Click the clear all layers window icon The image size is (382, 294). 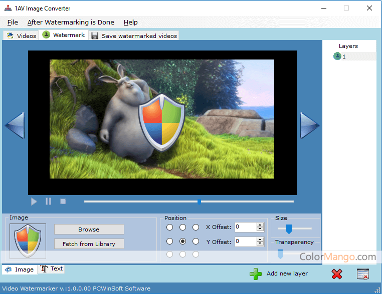[x=363, y=274]
